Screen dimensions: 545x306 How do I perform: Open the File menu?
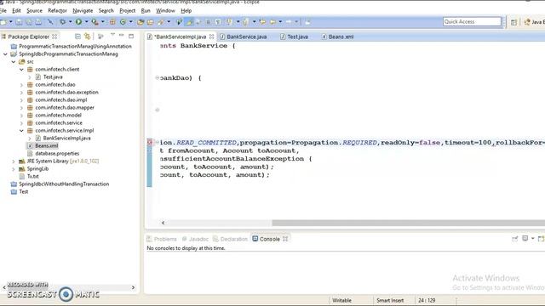[x=3, y=11]
